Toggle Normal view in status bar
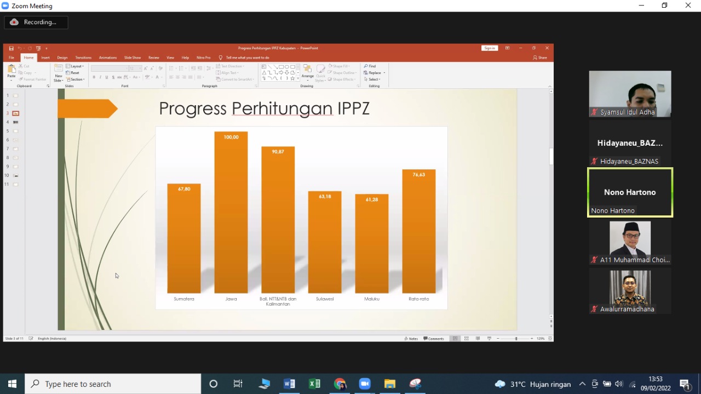Viewport: 701px width, 394px height. click(455, 339)
